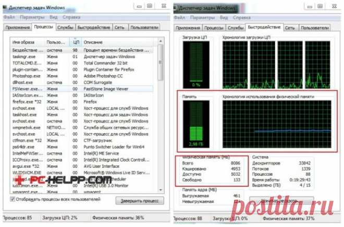Click Кэшировано value 4953
The width and height of the screenshot is (344, 227).
[236, 169]
